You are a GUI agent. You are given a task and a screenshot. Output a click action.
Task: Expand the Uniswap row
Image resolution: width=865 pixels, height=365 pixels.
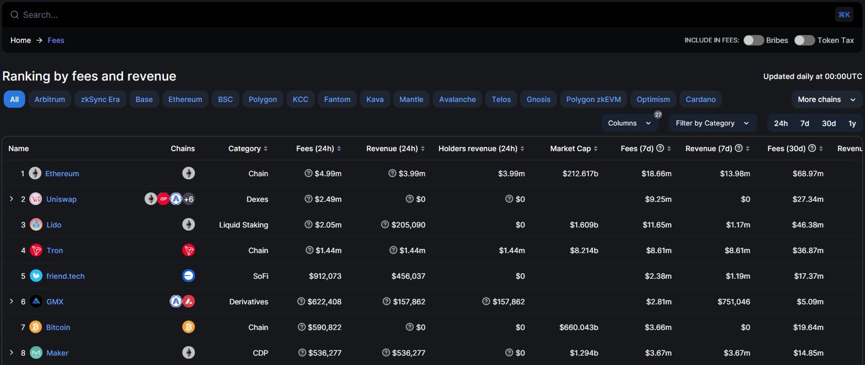tap(12, 199)
